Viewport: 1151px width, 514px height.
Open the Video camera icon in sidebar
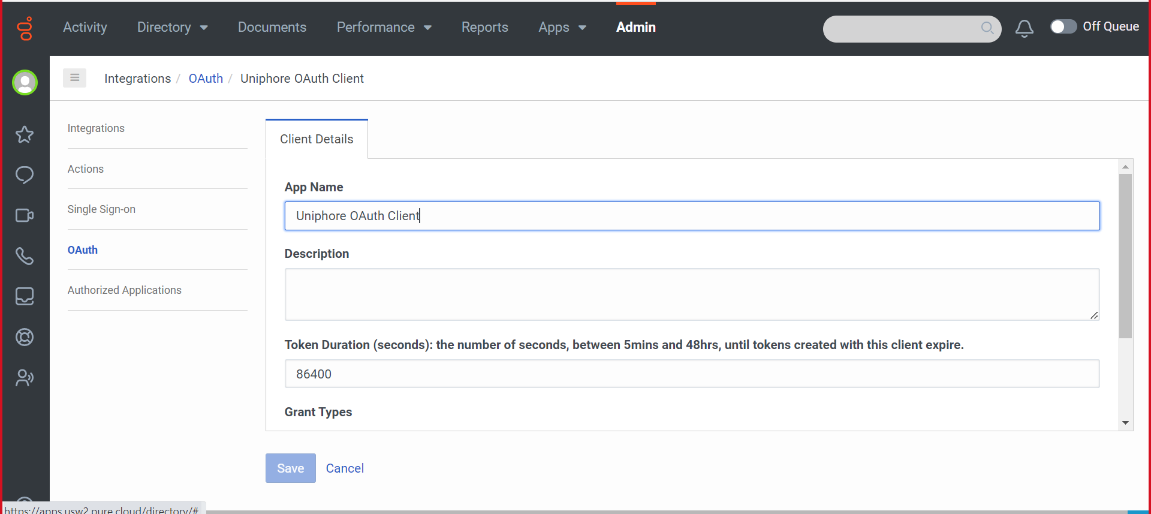pyautogui.click(x=25, y=215)
